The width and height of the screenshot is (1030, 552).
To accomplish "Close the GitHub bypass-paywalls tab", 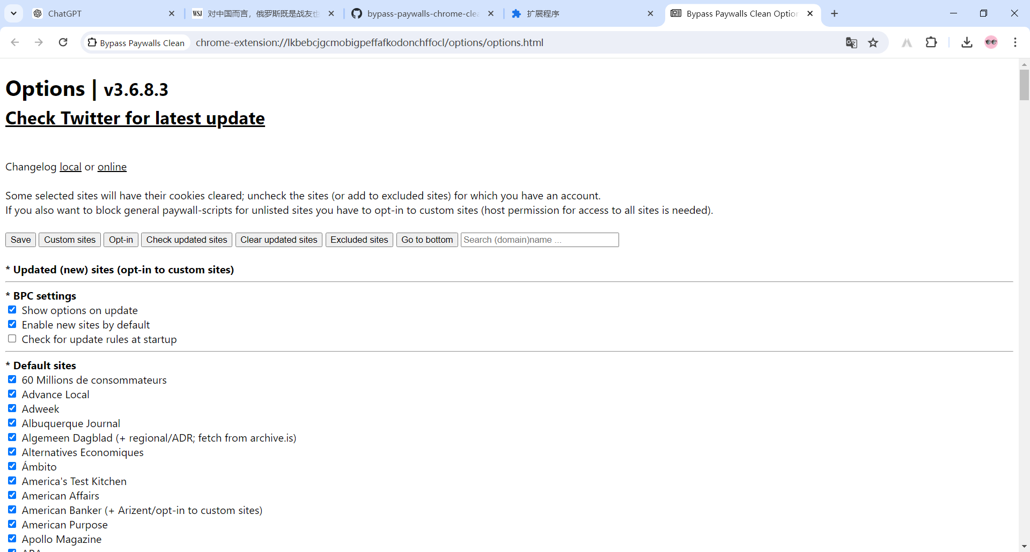I will click(x=491, y=13).
